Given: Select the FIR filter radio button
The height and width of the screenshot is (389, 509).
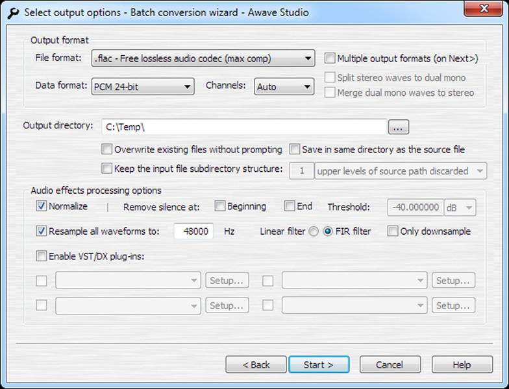Looking at the screenshot, I should 328,231.
